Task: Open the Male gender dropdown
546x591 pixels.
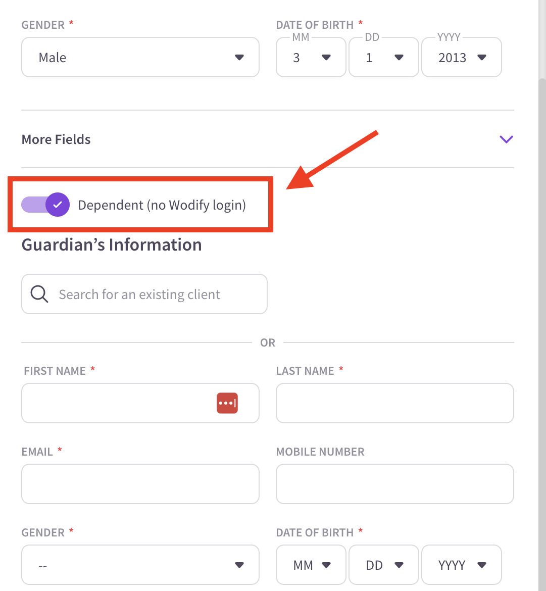Action: pyautogui.click(x=140, y=57)
